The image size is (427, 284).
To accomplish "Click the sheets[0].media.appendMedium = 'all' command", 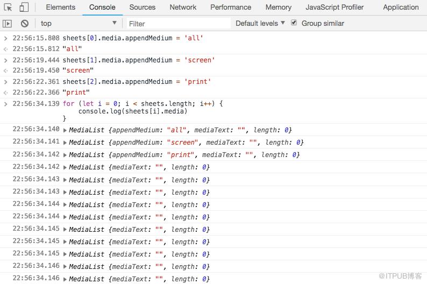I will pos(133,38).
